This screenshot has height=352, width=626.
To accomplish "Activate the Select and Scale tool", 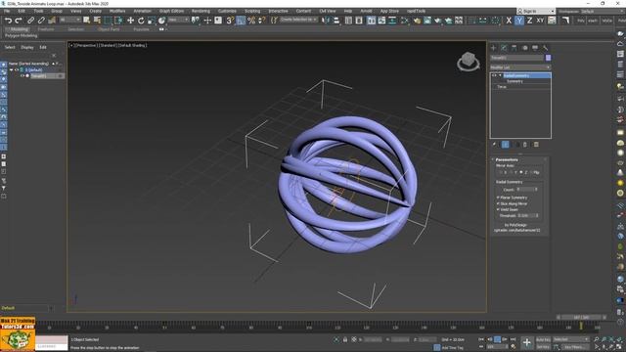I will 152,21.
